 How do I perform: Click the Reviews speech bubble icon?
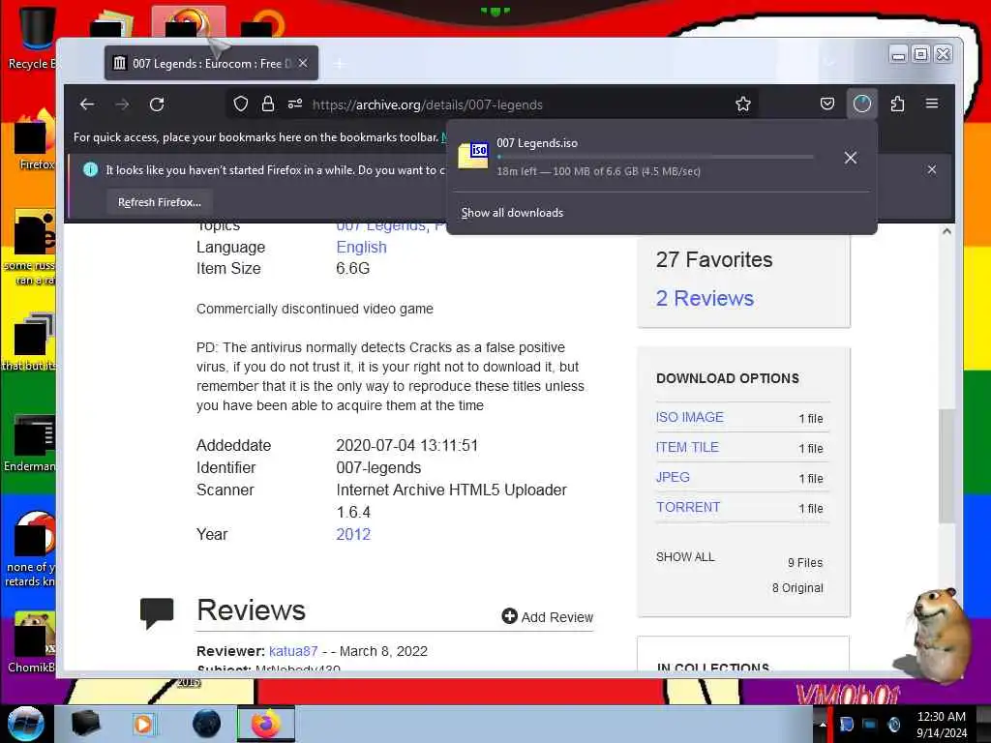pyautogui.click(x=157, y=612)
